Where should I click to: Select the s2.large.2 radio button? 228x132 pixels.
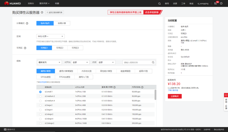coord(40,105)
